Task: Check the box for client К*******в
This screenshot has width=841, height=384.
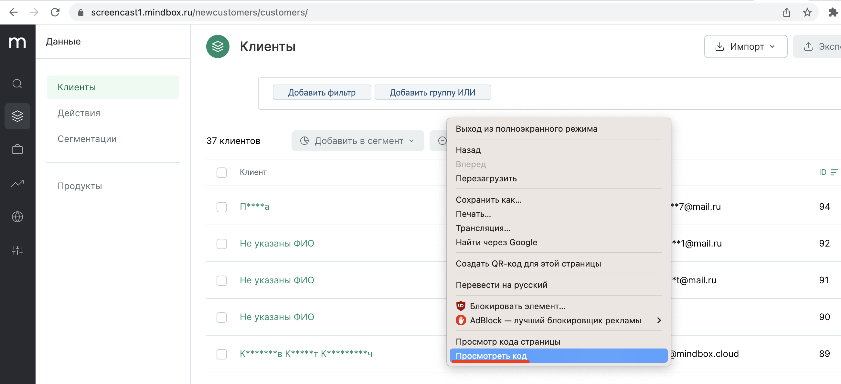Action: tap(222, 354)
